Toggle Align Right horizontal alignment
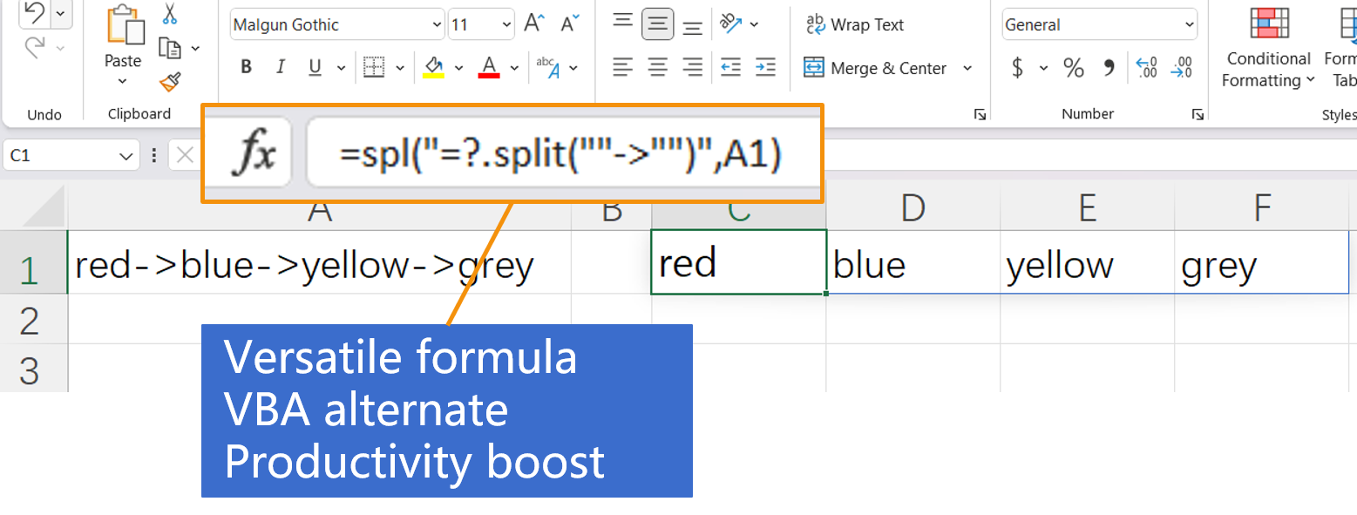This screenshot has height=515, width=1357. [693, 66]
